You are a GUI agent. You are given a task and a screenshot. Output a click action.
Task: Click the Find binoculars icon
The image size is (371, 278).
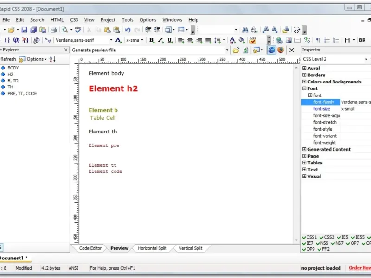point(245,30)
